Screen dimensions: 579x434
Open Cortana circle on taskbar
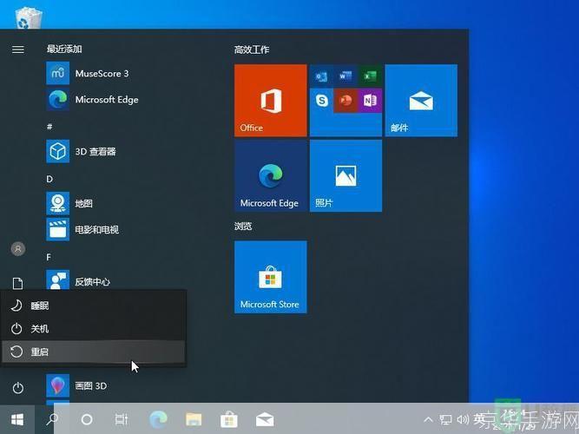point(87,419)
